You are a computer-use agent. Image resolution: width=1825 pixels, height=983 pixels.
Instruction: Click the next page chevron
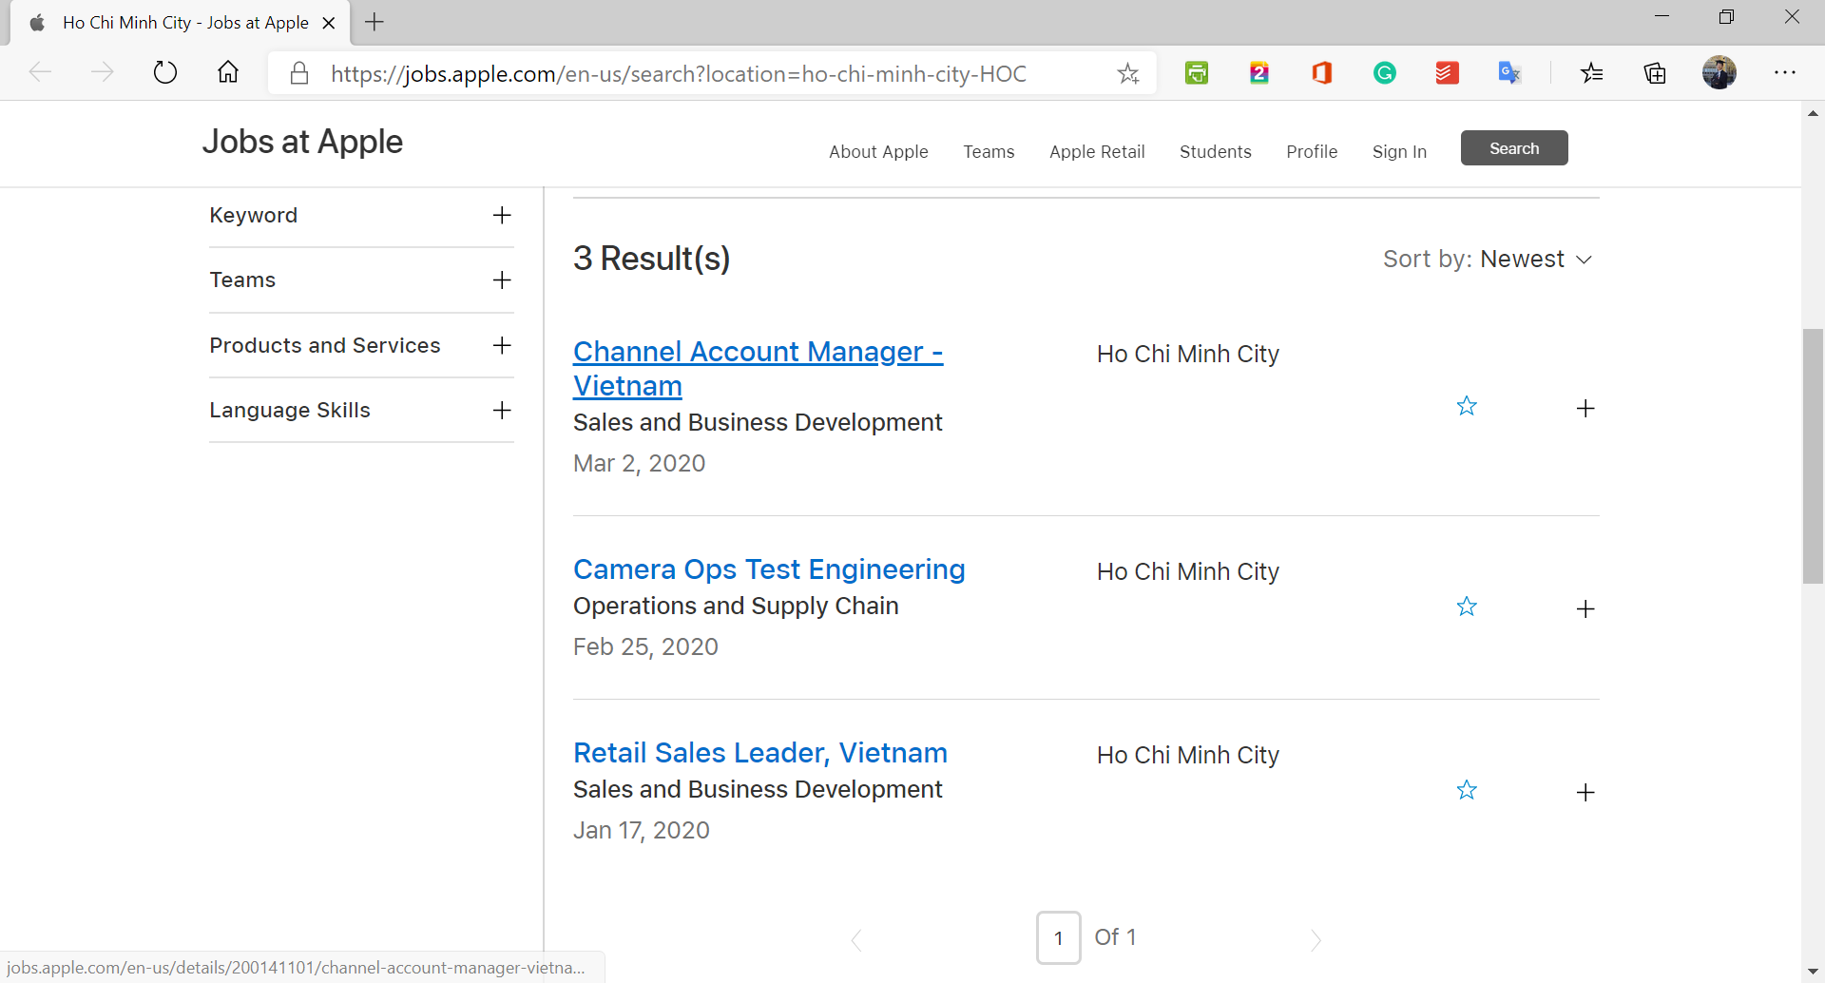point(1316,940)
